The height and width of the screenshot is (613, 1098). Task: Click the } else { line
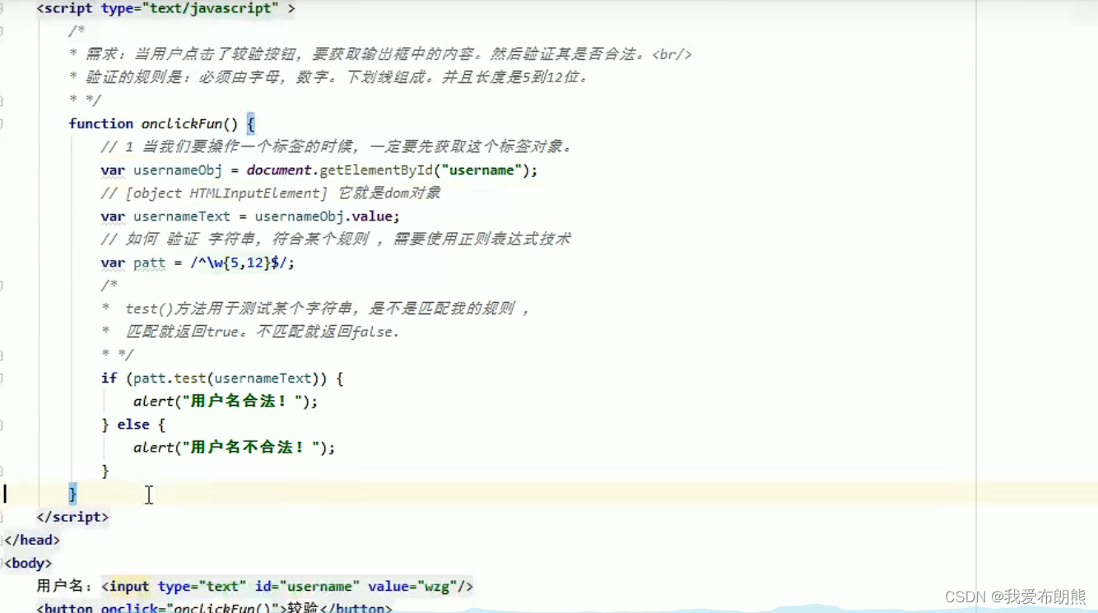pyautogui.click(x=133, y=425)
